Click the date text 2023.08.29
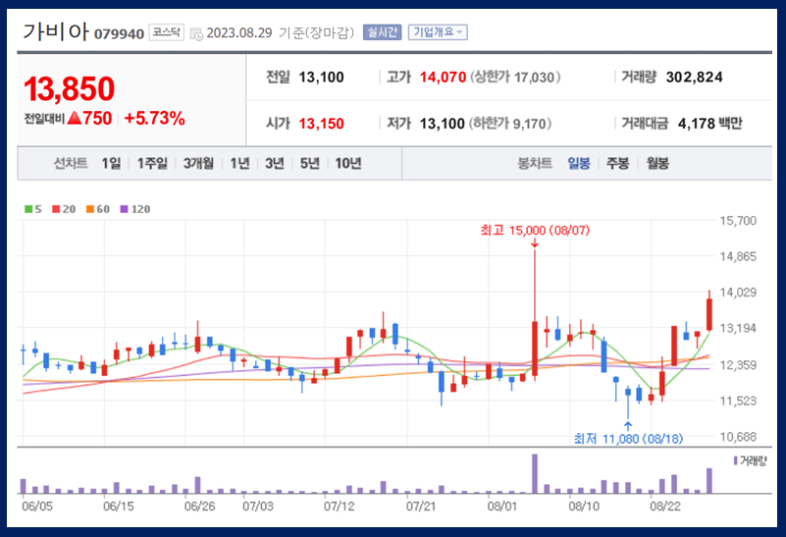Screen dimensions: 786x537 coord(239,33)
